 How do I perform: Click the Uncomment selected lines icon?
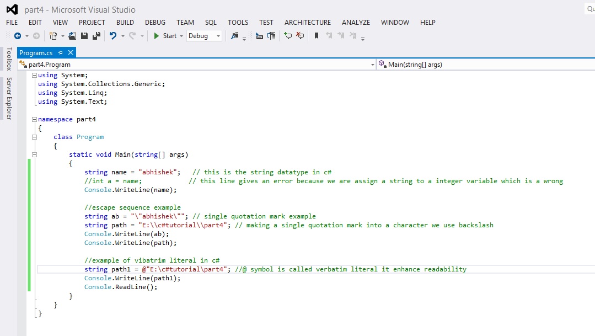[x=301, y=36]
